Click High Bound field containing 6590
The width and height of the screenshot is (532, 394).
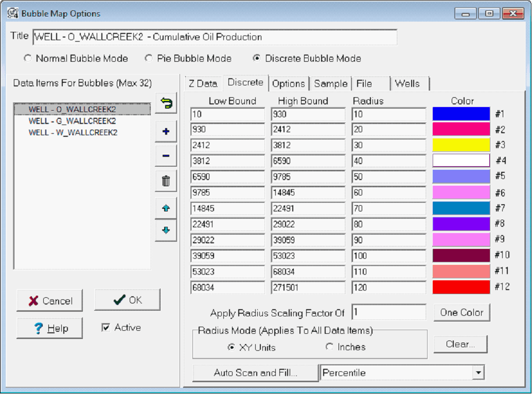(308, 160)
